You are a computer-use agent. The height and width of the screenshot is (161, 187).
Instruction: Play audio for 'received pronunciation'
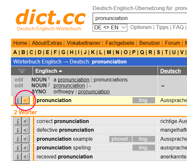26,156
